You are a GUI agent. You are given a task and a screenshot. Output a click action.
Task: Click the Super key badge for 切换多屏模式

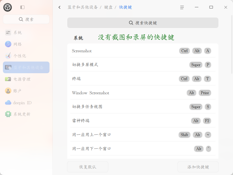pyautogui.click(x=196, y=65)
